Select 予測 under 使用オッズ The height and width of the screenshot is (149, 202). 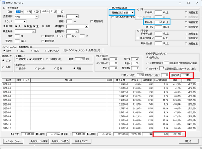pyautogui.click(x=4, y=67)
